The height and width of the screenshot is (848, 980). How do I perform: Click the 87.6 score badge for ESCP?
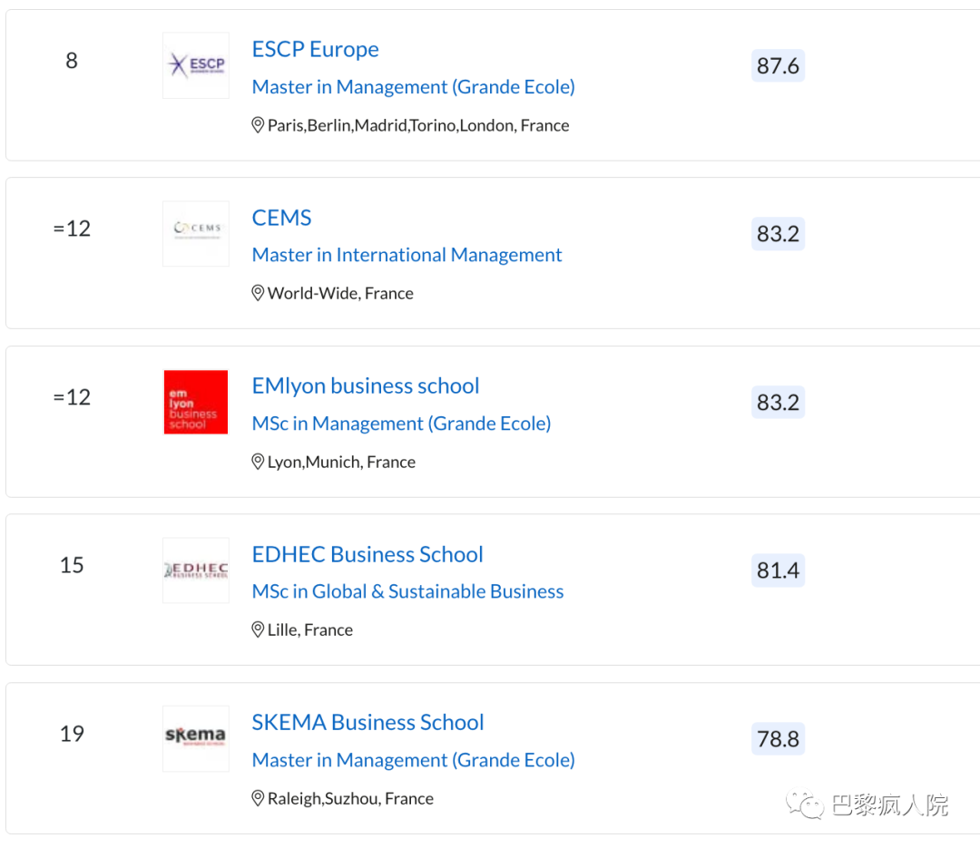[778, 66]
